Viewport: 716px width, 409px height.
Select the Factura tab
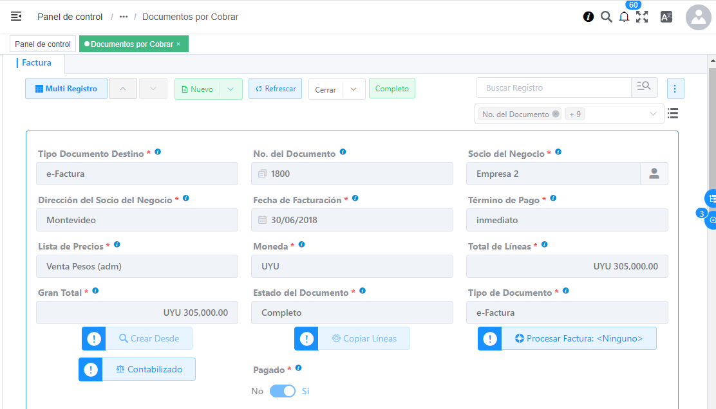(36, 63)
